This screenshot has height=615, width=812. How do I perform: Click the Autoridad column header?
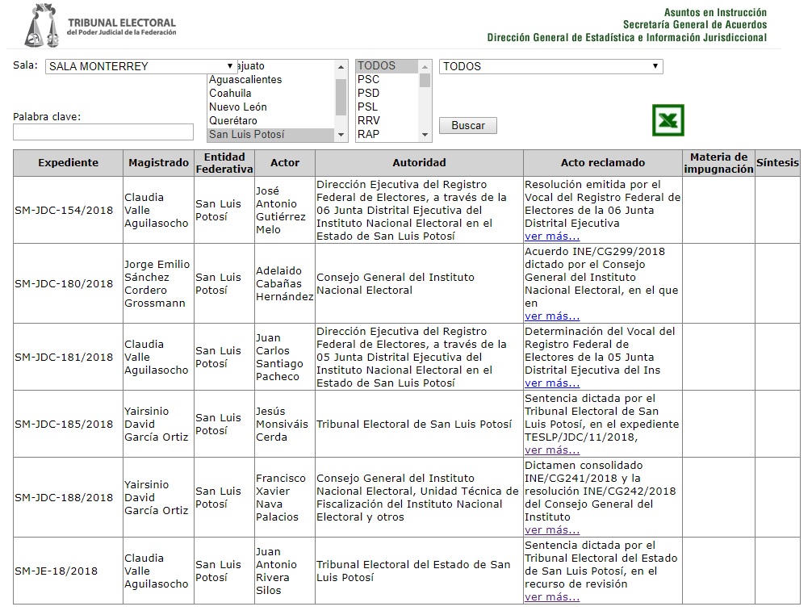[x=419, y=163]
